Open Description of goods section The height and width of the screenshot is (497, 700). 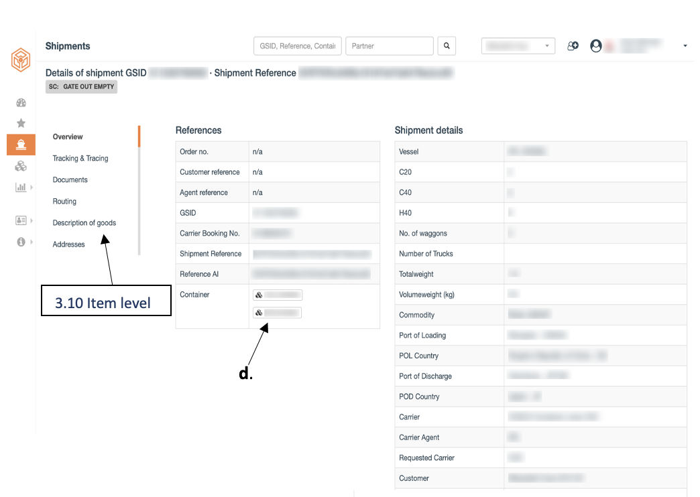point(84,222)
